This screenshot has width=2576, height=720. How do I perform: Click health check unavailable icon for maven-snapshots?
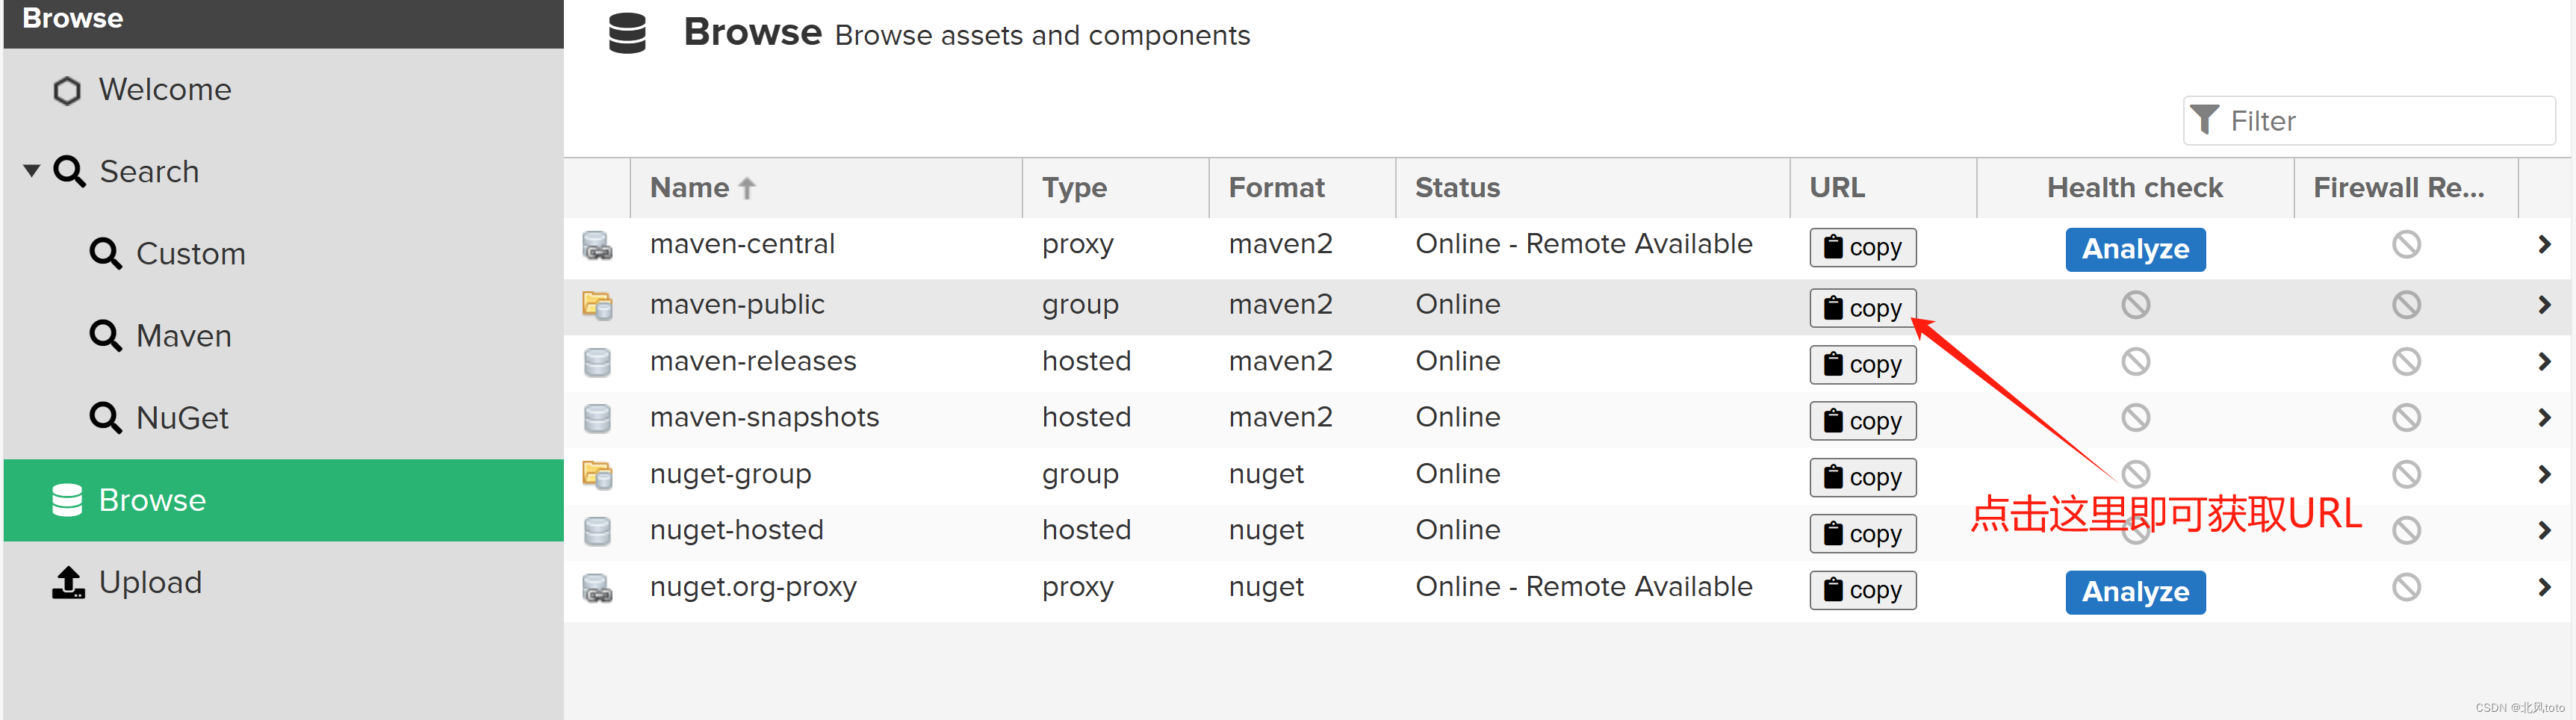click(2135, 418)
